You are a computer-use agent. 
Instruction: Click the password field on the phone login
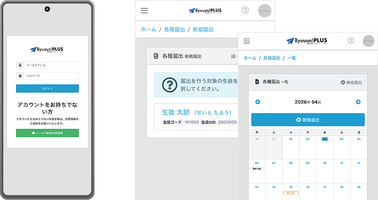[51, 76]
